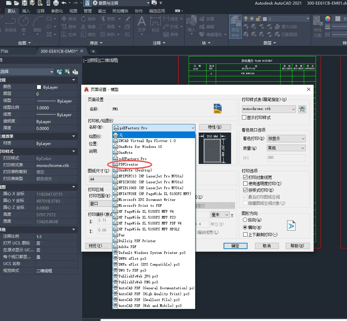Click the Plot printer icon in quick access toolbar

[56, 3]
